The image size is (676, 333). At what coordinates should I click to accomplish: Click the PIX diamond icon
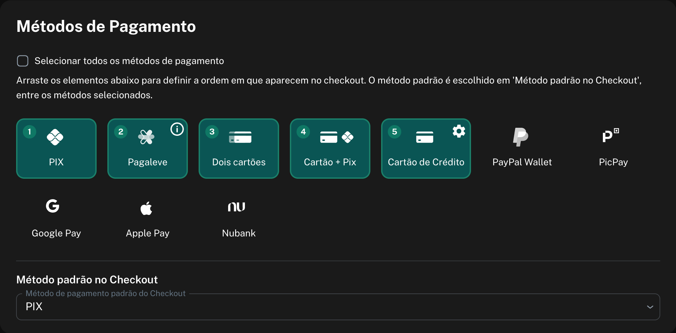click(55, 137)
